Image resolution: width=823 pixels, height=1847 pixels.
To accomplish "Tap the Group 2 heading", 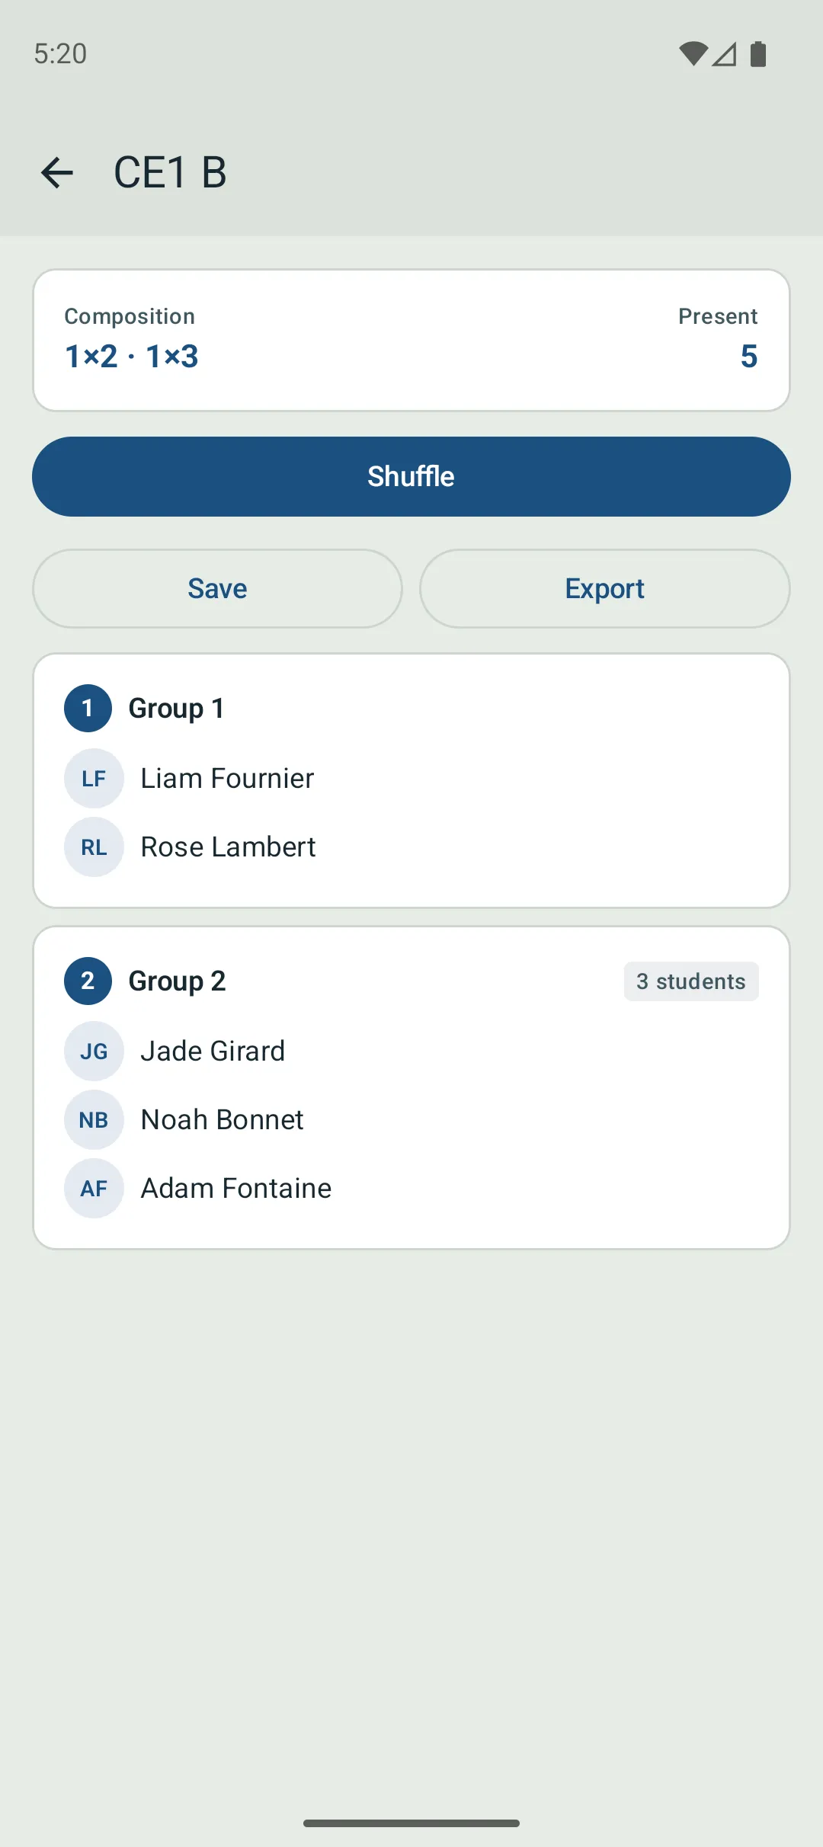I will tap(177, 981).
